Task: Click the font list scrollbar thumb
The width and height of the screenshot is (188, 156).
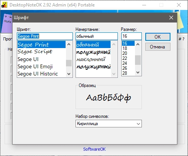Action: (x=69, y=63)
